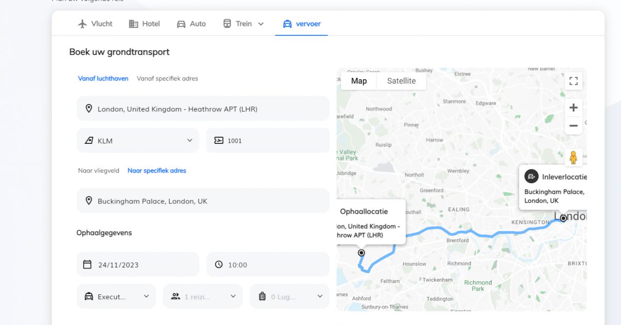Click the Street View pegman icon
This screenshot has height=325, width=621.
(573, 157)
